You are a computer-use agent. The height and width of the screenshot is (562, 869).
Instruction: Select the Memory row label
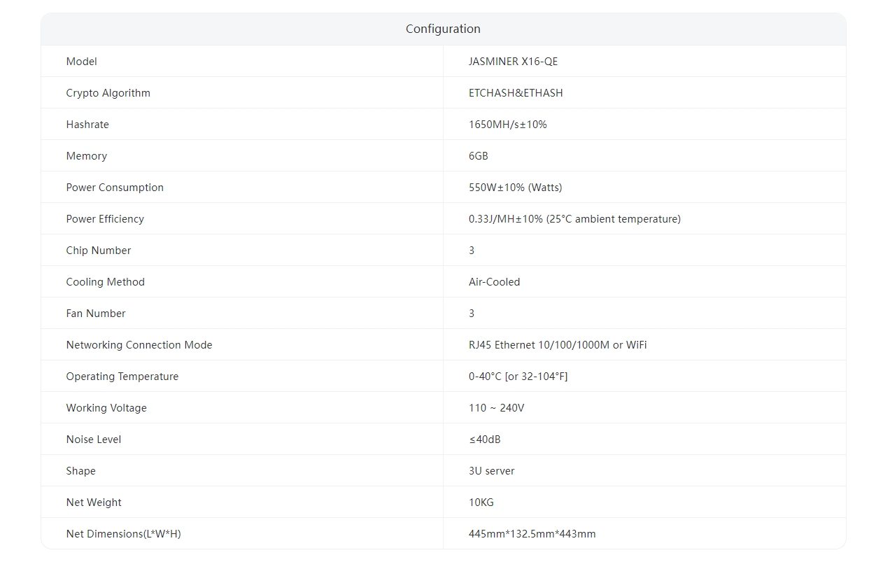pos(86,156)
